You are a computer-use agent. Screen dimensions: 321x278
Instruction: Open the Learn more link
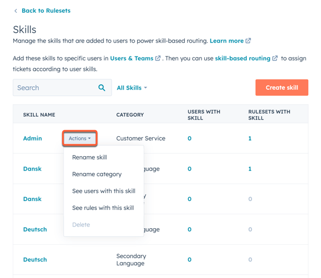click(226, 41)
